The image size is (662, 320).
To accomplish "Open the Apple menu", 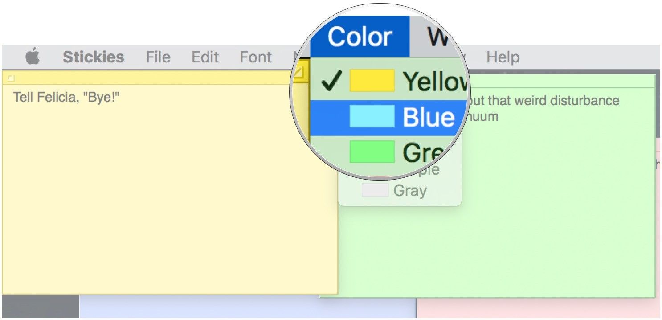I will coord(33,57).
